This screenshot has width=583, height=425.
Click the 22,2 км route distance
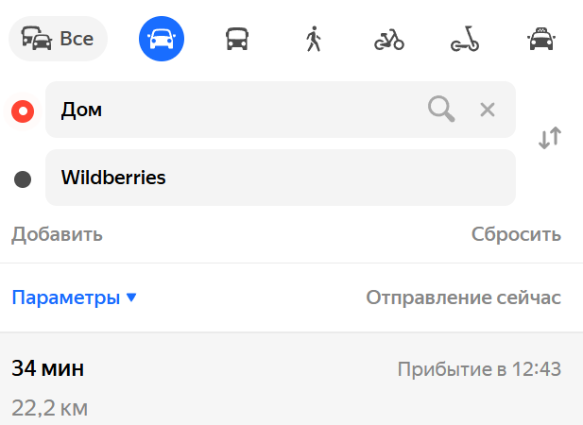[x=50, y=408]
